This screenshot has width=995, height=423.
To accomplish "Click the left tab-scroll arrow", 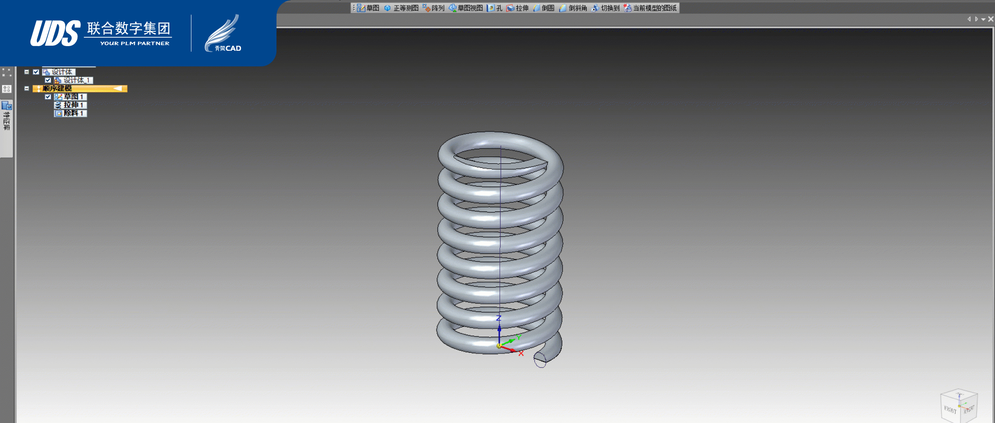I will (969, 19).
